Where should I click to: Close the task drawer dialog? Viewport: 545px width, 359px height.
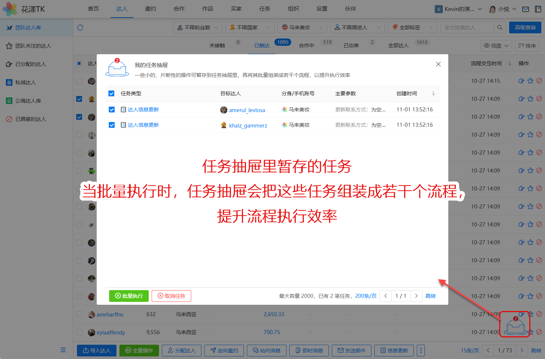(438, 64)
